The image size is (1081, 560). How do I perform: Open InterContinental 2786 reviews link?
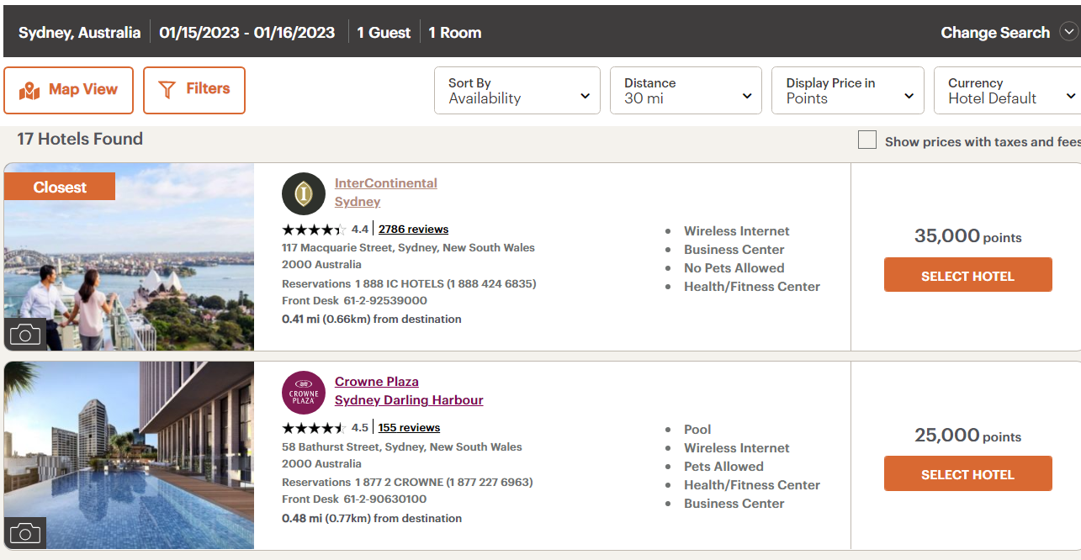pyautogui.click(x=413, y=229)
